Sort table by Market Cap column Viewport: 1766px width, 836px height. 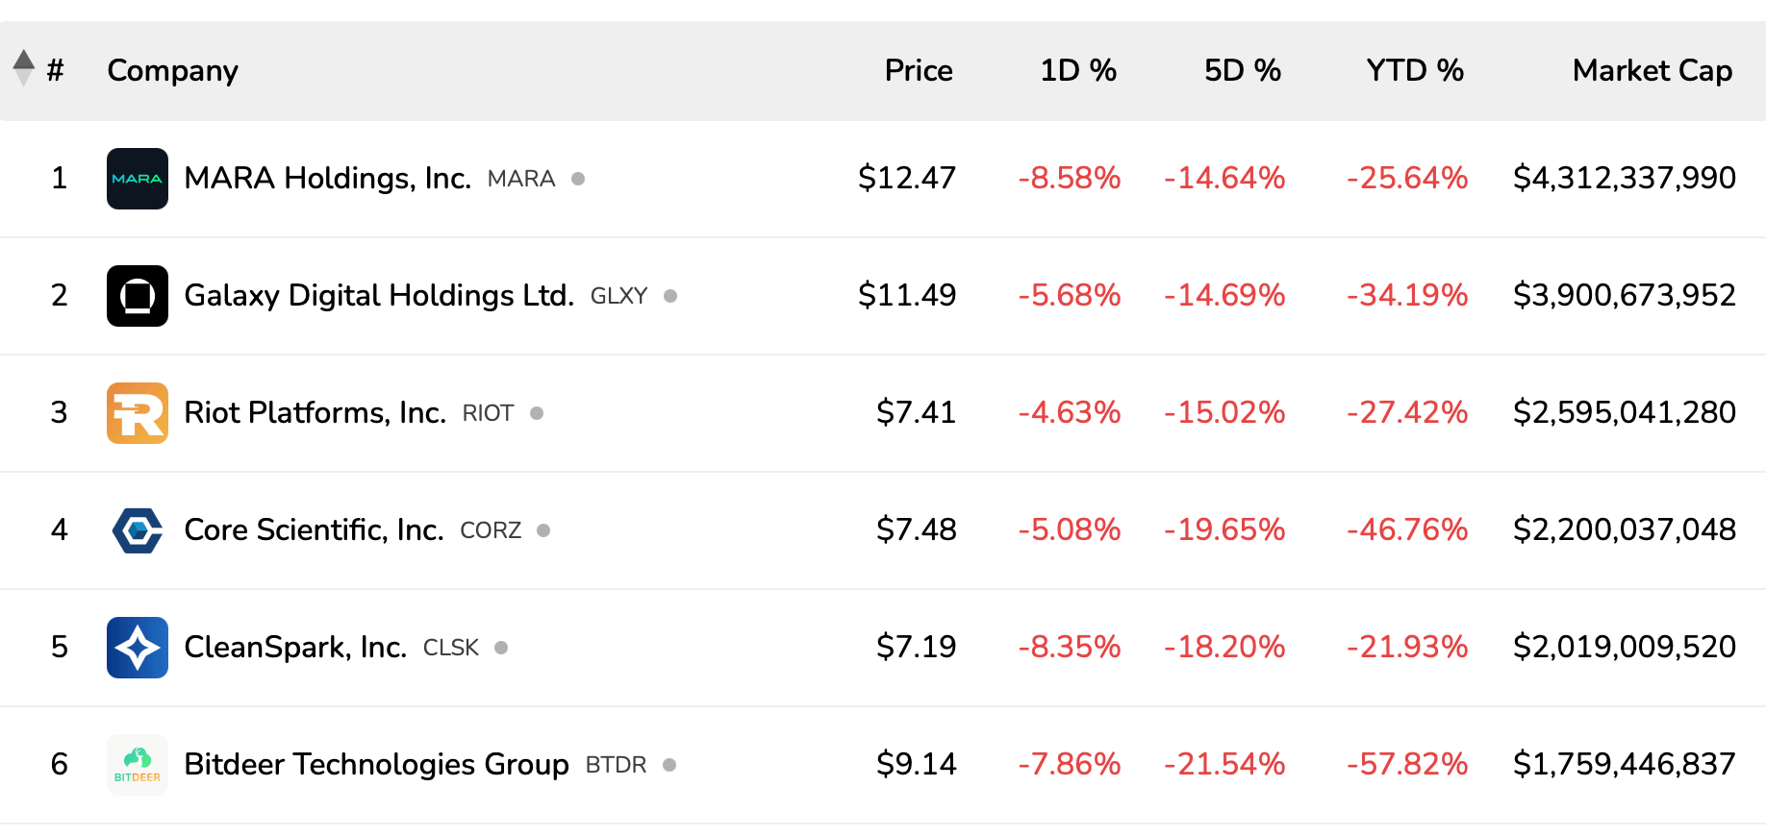click(x=1652, y=70)
